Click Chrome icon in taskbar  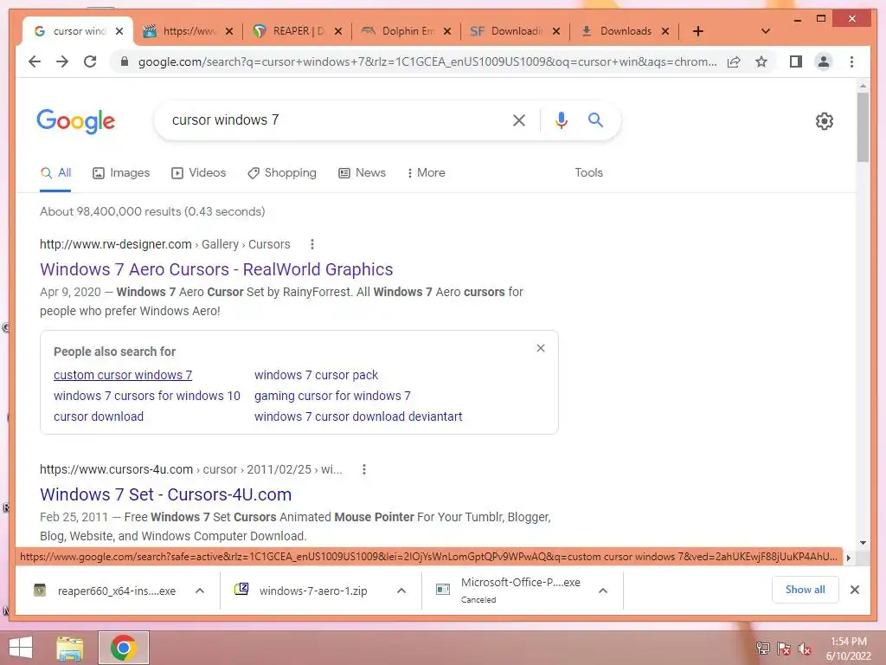pos(123,648)
